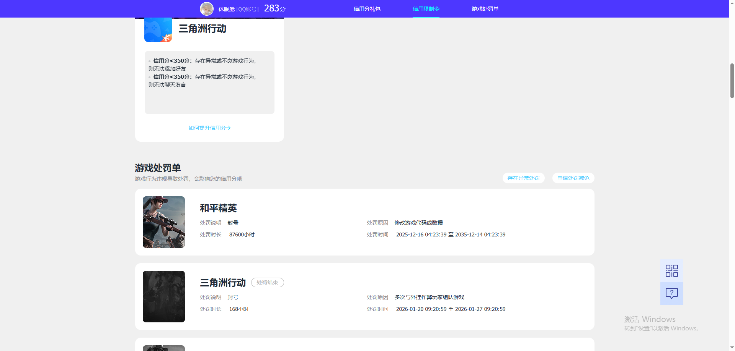735x351 pixels.
Task: Click the 修改游戏代码或数据 penalty reason
Action: 418,223
